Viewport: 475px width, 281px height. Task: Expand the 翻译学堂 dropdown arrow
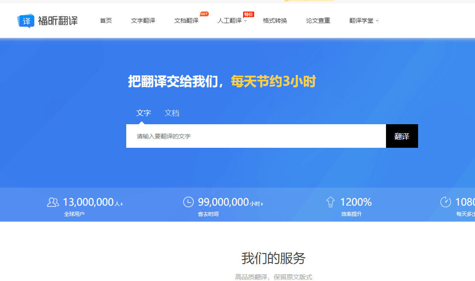[x=377, y=21]
